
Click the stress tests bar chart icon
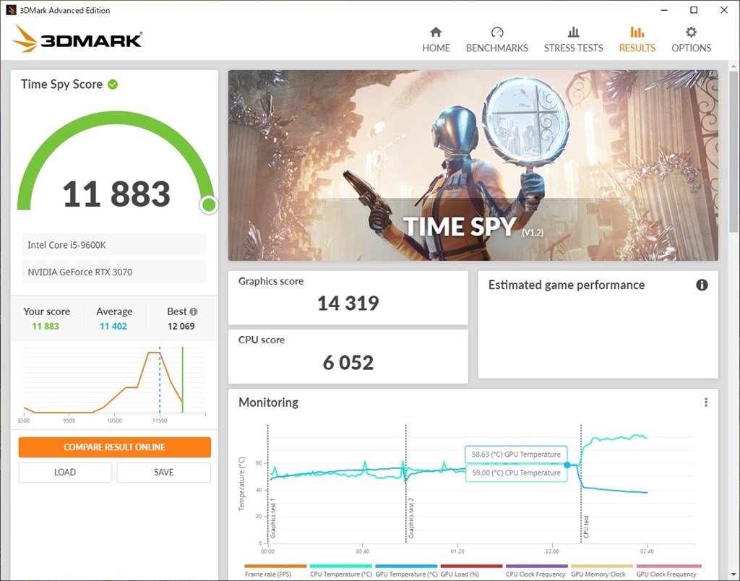pyautogui.click(x=573, y=32)
